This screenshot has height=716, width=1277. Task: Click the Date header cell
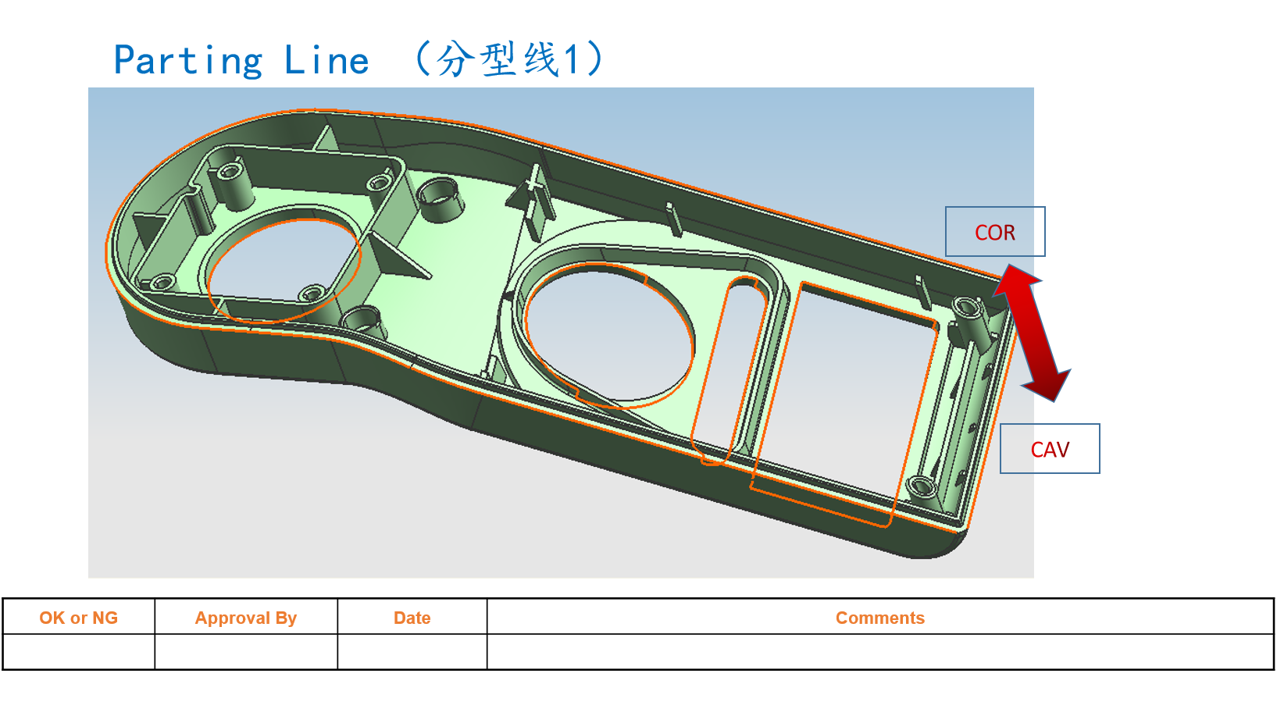(x=413, y=618)
